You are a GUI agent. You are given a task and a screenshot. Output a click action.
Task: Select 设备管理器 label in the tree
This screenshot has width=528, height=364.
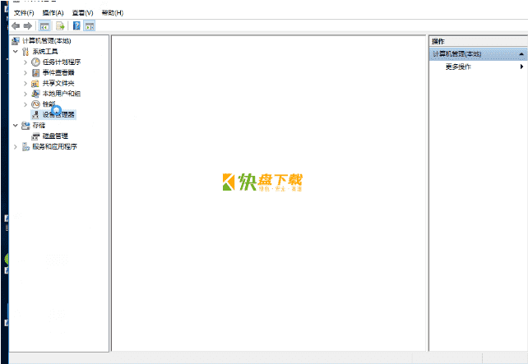(58, 115)
